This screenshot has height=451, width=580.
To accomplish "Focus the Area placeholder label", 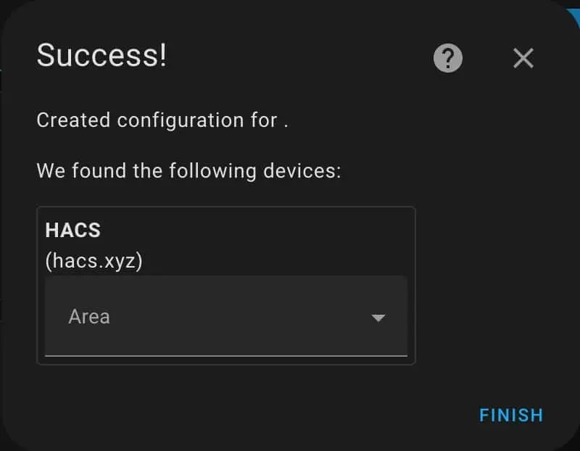I will point(89,317).
